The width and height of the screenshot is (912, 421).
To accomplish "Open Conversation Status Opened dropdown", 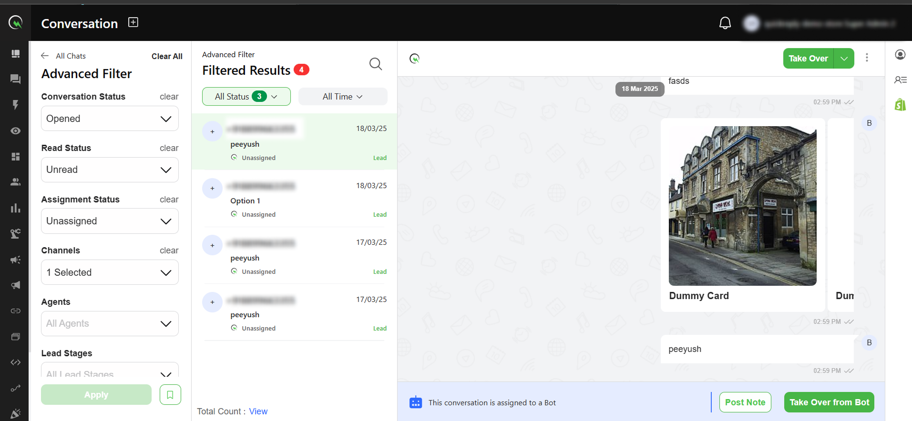I will point(110,119).
